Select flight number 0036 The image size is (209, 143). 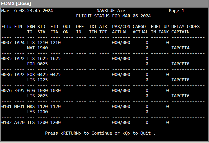6,74
